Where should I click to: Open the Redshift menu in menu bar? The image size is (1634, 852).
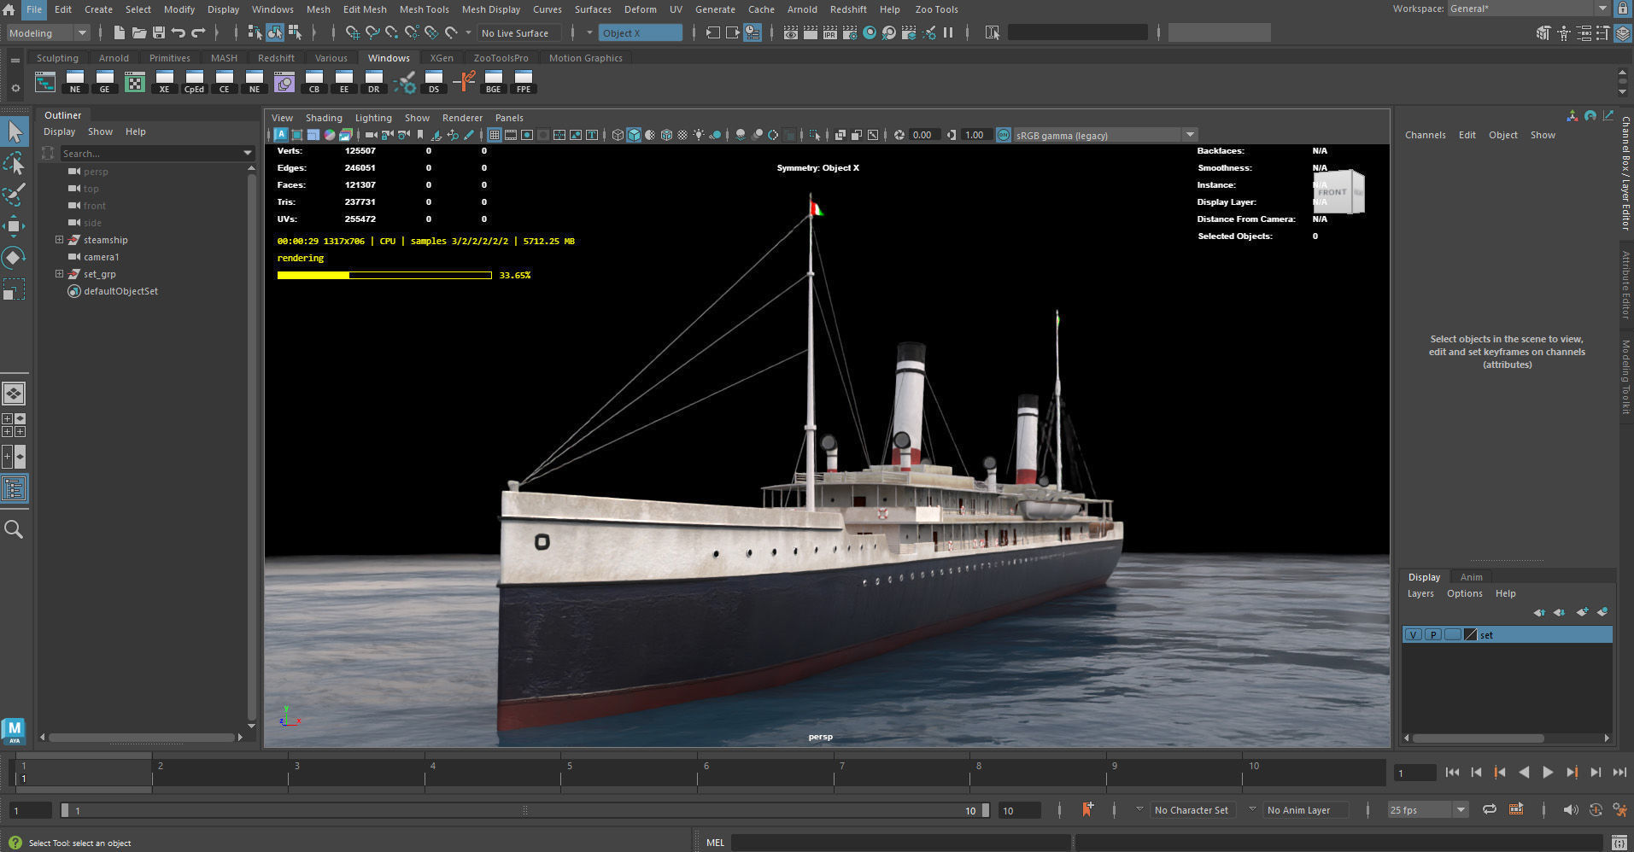coord(847,9)
